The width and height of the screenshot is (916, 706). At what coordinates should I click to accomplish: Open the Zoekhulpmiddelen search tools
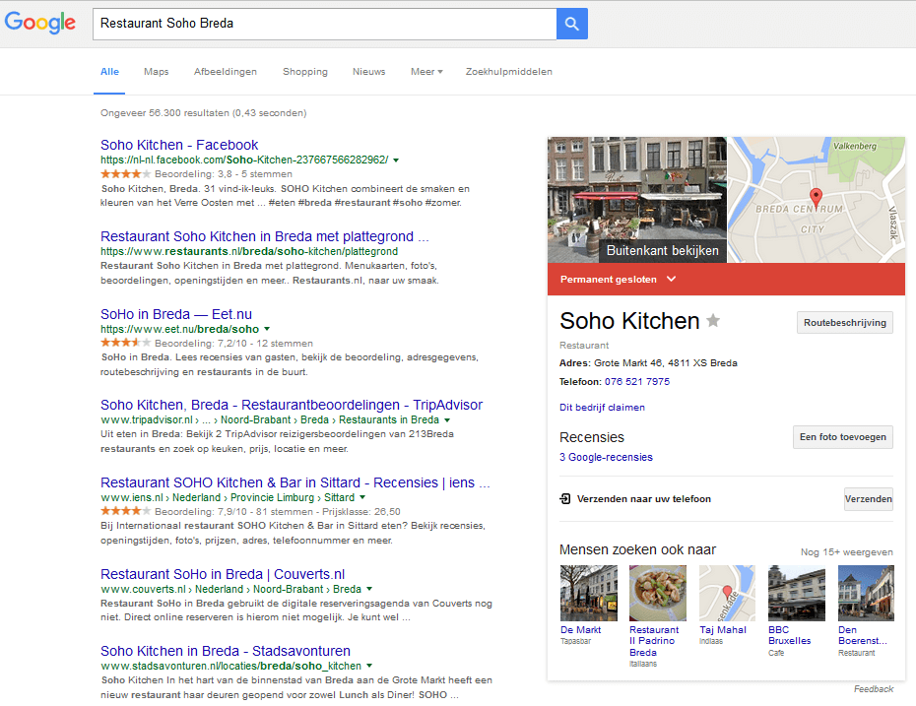coord(508,72)
